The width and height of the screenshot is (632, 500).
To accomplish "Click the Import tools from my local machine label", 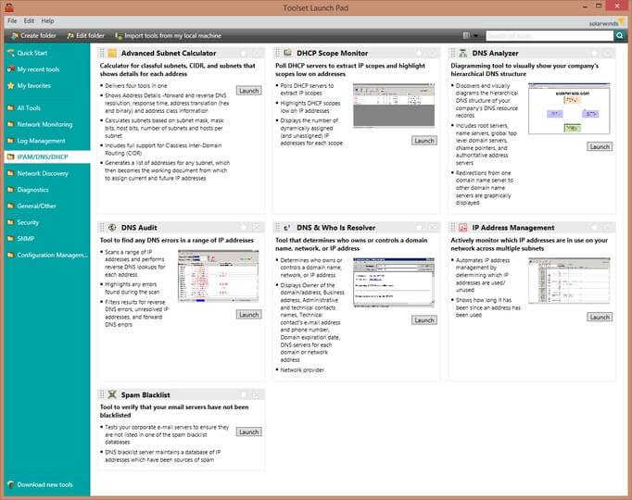I will point(173,36).
